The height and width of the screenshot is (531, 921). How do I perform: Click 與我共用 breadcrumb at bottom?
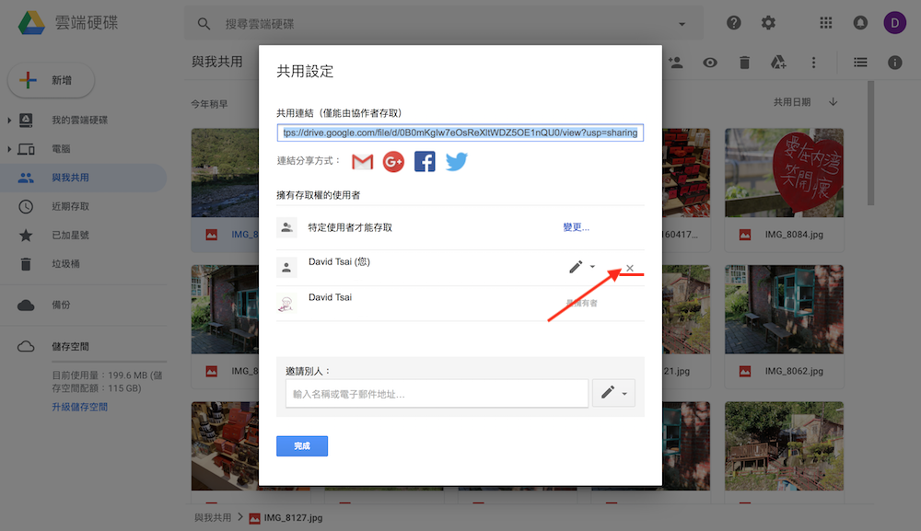pos(213,517)
